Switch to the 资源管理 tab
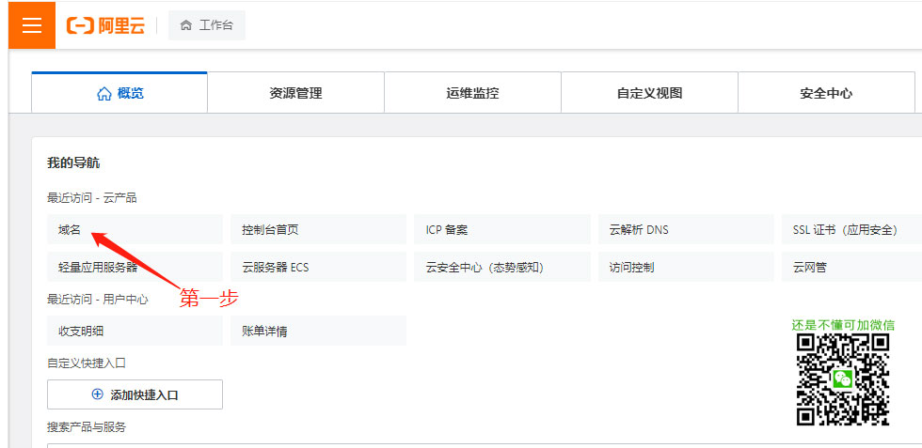 pyautogui.click(x=295, y=93)
